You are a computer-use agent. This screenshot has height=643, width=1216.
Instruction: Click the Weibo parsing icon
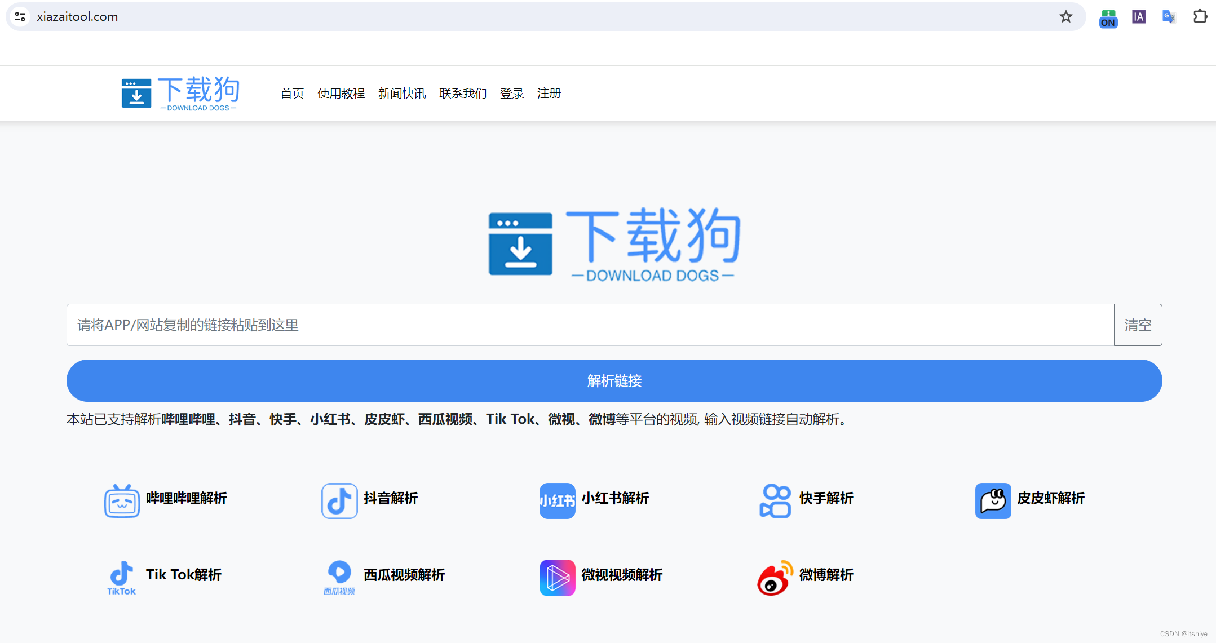[775, 577]
